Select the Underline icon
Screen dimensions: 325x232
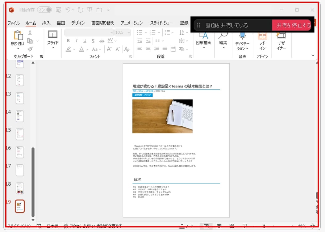85,41
